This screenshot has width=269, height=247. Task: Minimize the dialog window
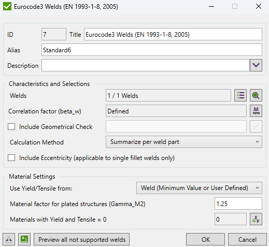click(211, 6)
